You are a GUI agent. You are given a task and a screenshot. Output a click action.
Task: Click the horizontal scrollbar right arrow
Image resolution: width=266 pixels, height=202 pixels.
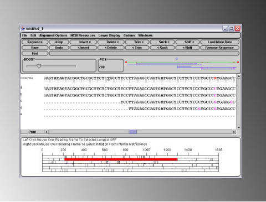pyautogui.click(x=234, y=132)
